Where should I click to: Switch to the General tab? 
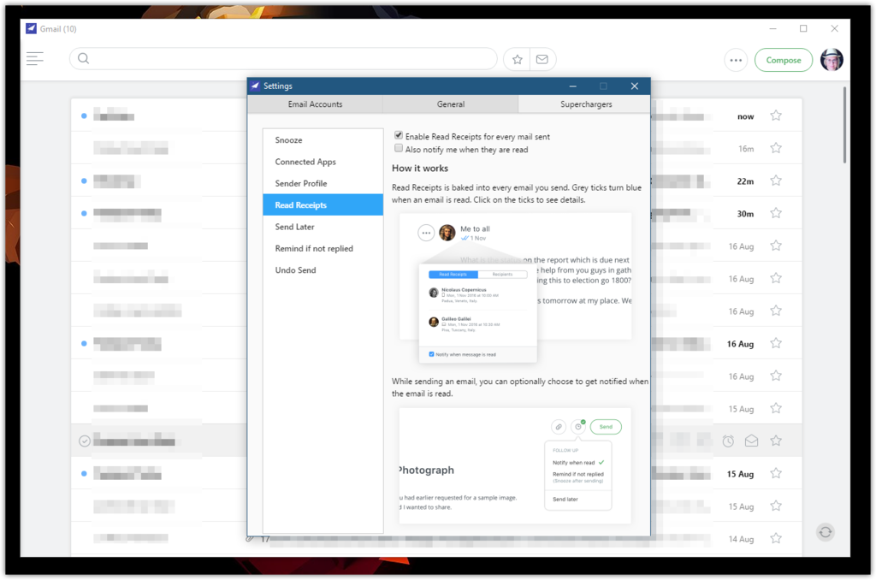[x=450, y=104]
